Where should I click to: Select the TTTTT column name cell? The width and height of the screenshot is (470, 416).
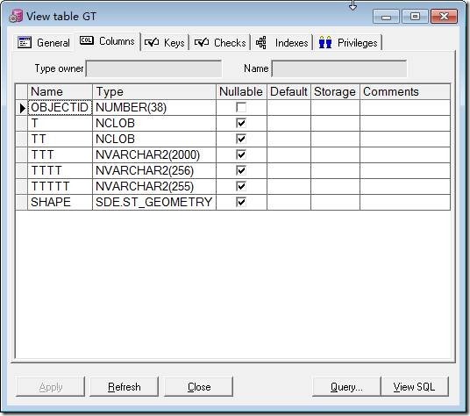60,186
